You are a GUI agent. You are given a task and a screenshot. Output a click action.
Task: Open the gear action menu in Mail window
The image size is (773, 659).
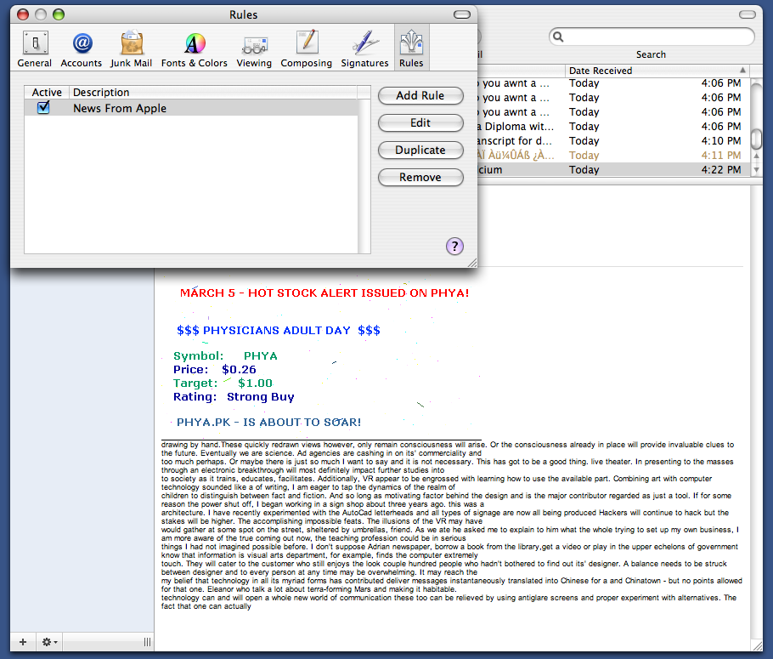[x=49, y=642]
